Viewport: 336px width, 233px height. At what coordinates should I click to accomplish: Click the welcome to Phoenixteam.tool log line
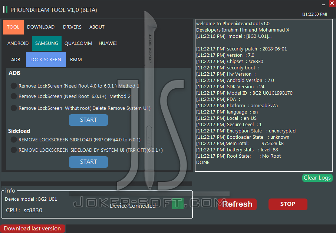click(x=233, y=24)
